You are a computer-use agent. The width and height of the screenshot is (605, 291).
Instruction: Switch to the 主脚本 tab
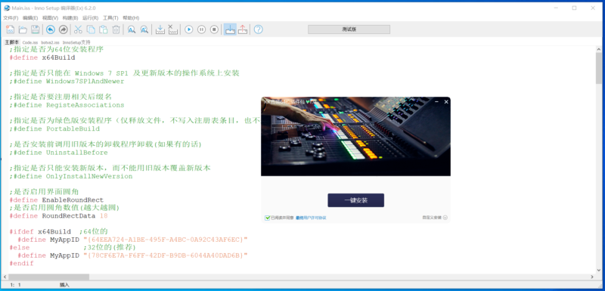coord(11,42)
